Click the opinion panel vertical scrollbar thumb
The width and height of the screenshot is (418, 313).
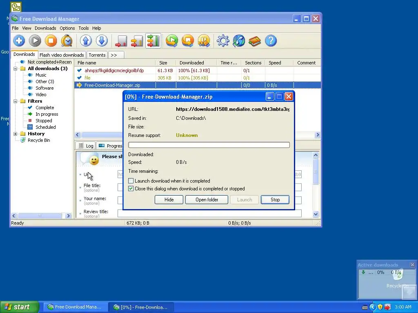pyautogui.click(x=316, y=172)
